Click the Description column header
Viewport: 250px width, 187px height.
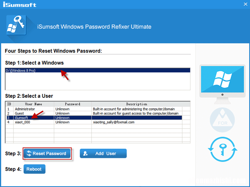tap(141, 104)
